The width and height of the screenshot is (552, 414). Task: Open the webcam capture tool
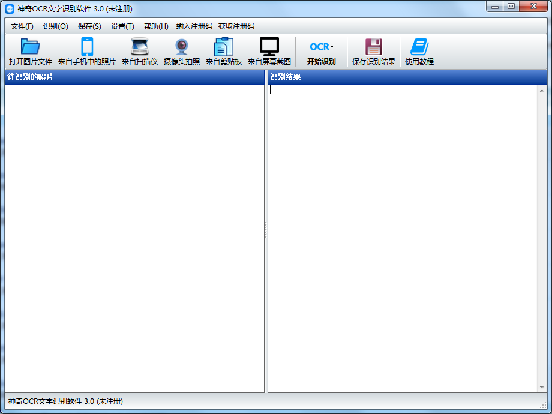181,47
